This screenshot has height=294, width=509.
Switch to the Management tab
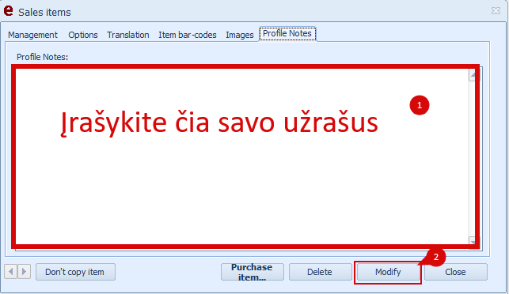[x=32, y=35]
